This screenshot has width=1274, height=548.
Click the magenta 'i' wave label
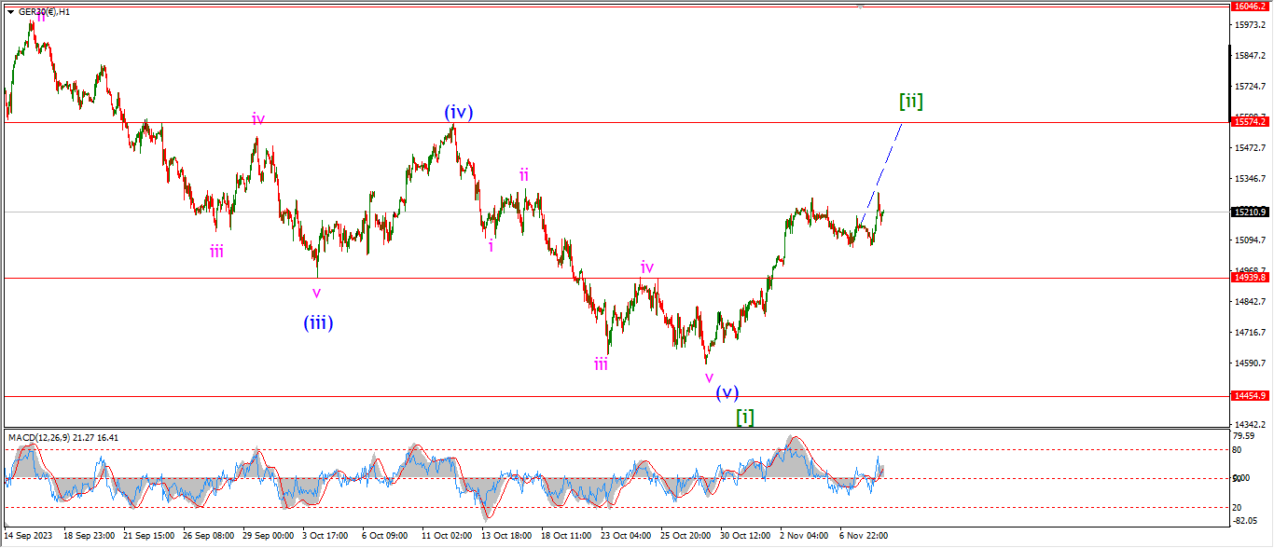pyautogui.click(x=491, y=246)
